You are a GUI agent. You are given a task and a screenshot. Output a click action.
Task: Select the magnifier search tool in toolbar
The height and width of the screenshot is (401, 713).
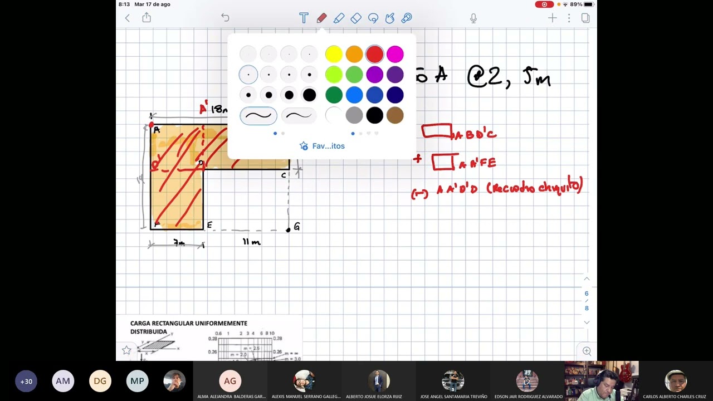pos(407,18)
